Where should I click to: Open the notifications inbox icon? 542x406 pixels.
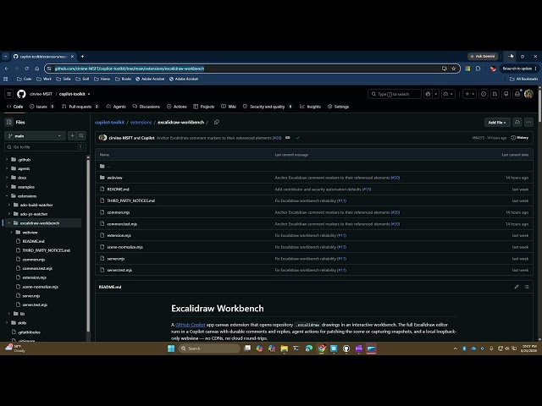517,94
